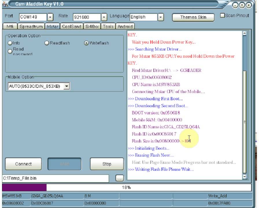The width and height of the screenshot is (259, 208).
Task: Switch to the Si40xx tab
Action: click(92, 26)
